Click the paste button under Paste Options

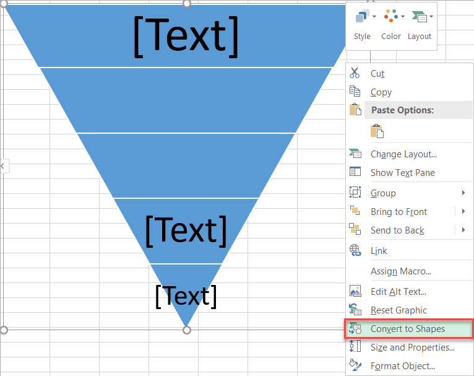coord(377,131)
